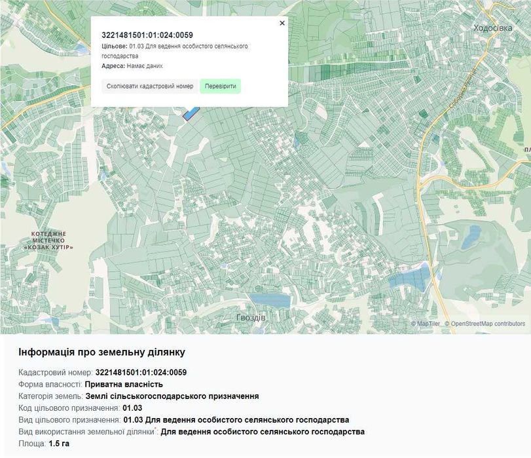Click cadastral number value in info section
Screen dimensions: 531x458
click(x=141, y=373)
